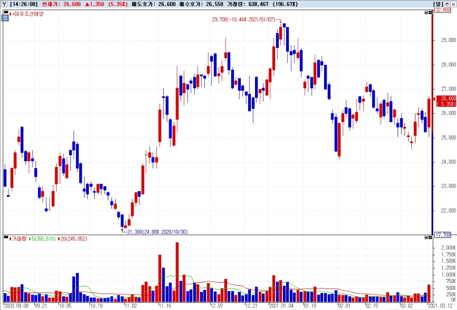
Task: Click the 32,800 upper limit price label
Action: pos(442,10)
